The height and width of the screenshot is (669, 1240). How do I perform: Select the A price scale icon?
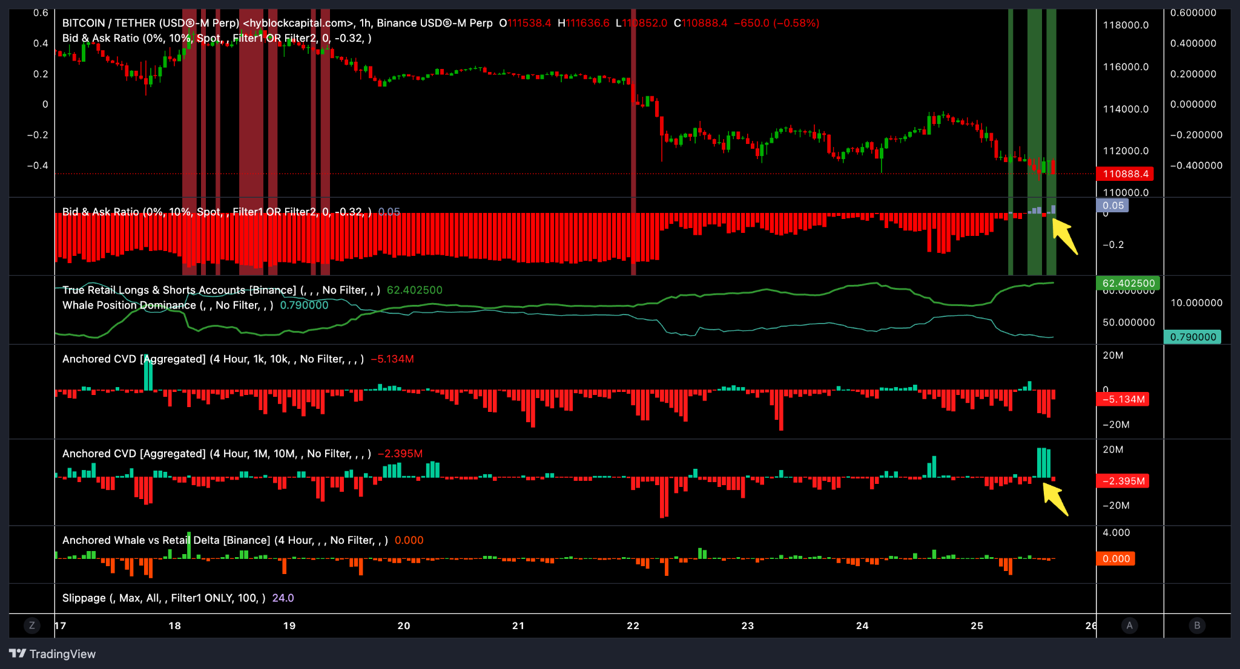pos(1129,626)
